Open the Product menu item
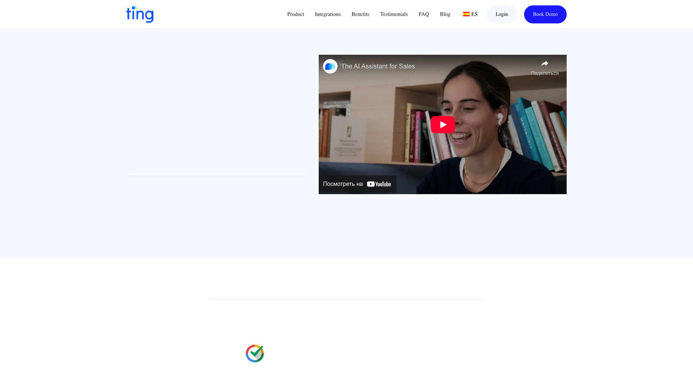This screenshot has width=693, height=389. point(295,14)
